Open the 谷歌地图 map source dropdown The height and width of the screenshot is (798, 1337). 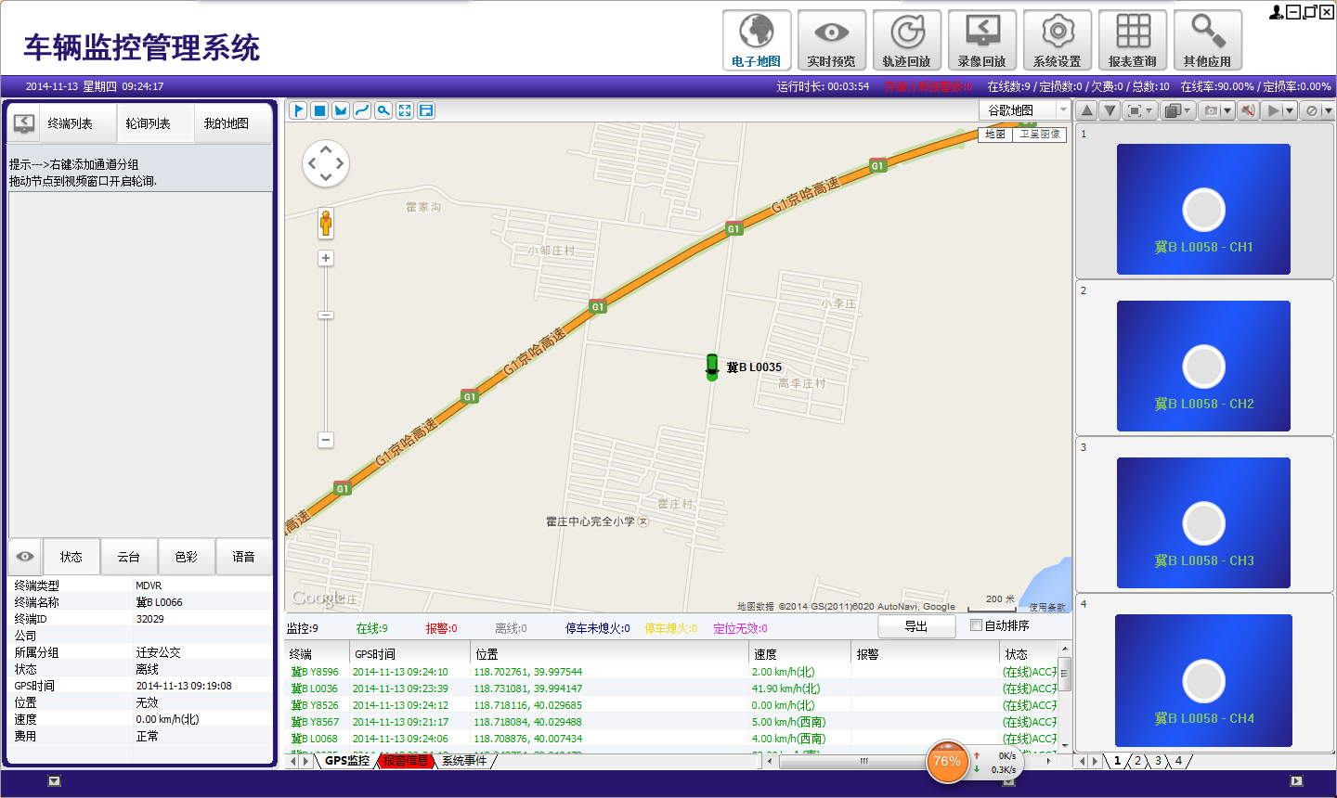point(1063,110)
